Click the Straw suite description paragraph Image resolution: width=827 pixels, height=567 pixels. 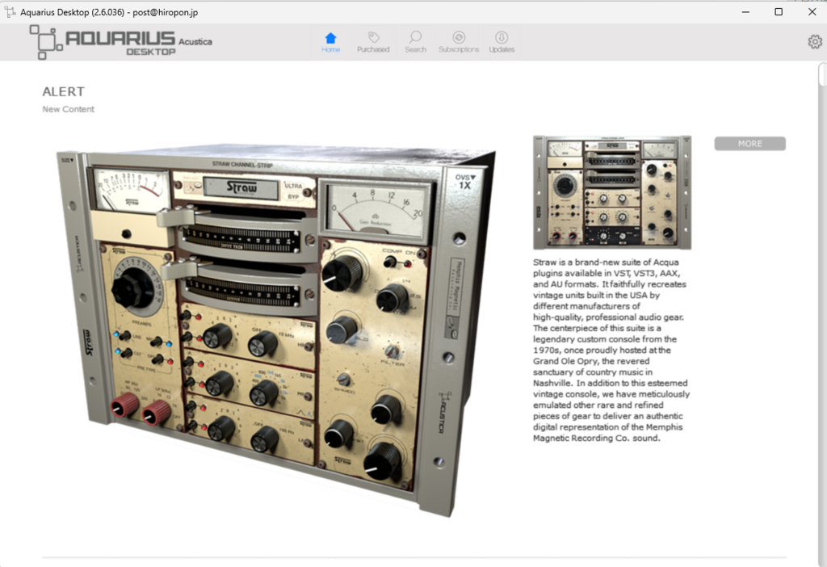tap(611, 351)
